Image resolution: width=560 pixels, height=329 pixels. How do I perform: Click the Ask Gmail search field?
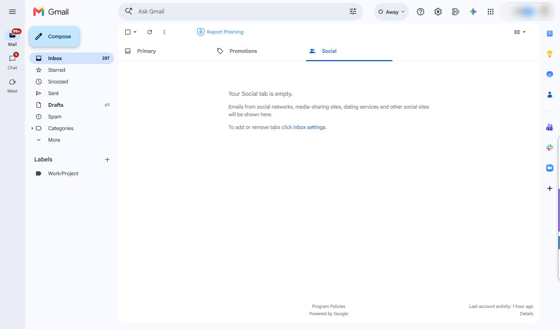click(241, 12)
